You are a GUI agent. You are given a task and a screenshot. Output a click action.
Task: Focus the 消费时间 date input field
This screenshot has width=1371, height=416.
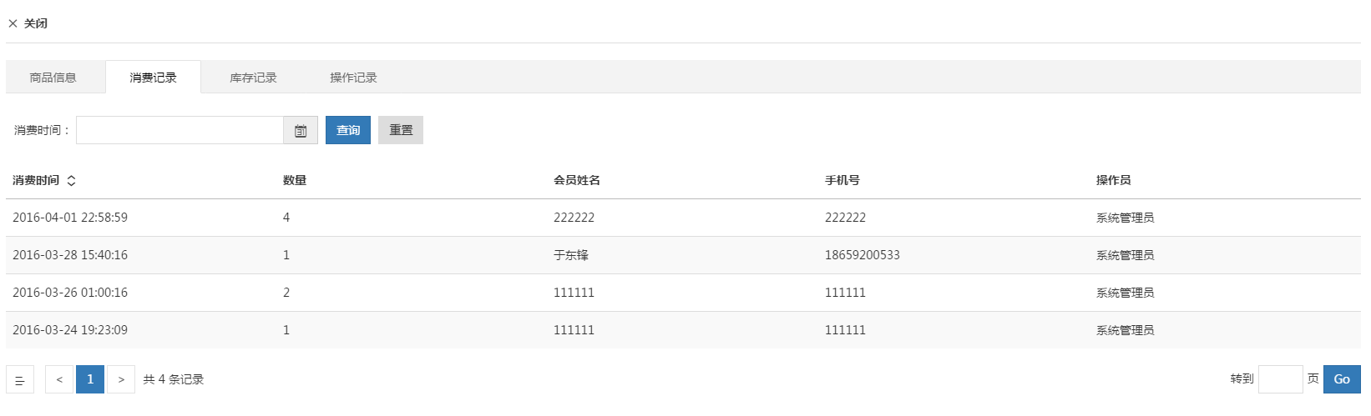180,130
